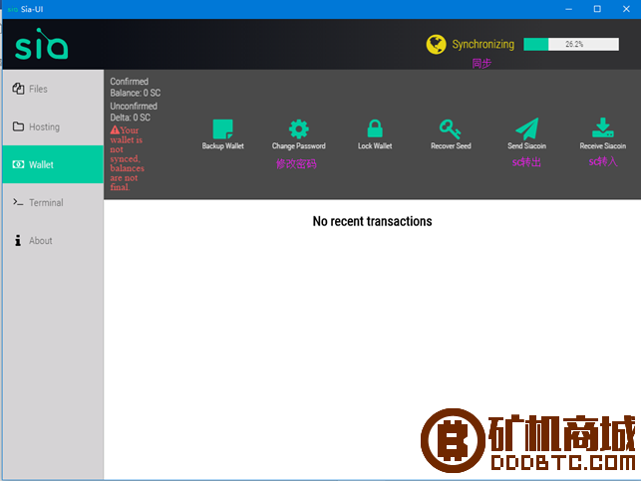
Task: Click the globe synchronizing status icon
Action: 437,44
